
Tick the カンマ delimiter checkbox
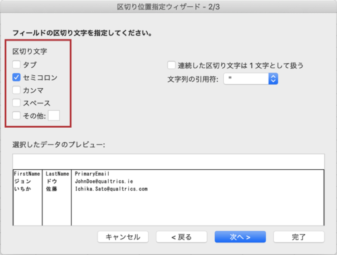pyautogui.click(x=16, y=90)
